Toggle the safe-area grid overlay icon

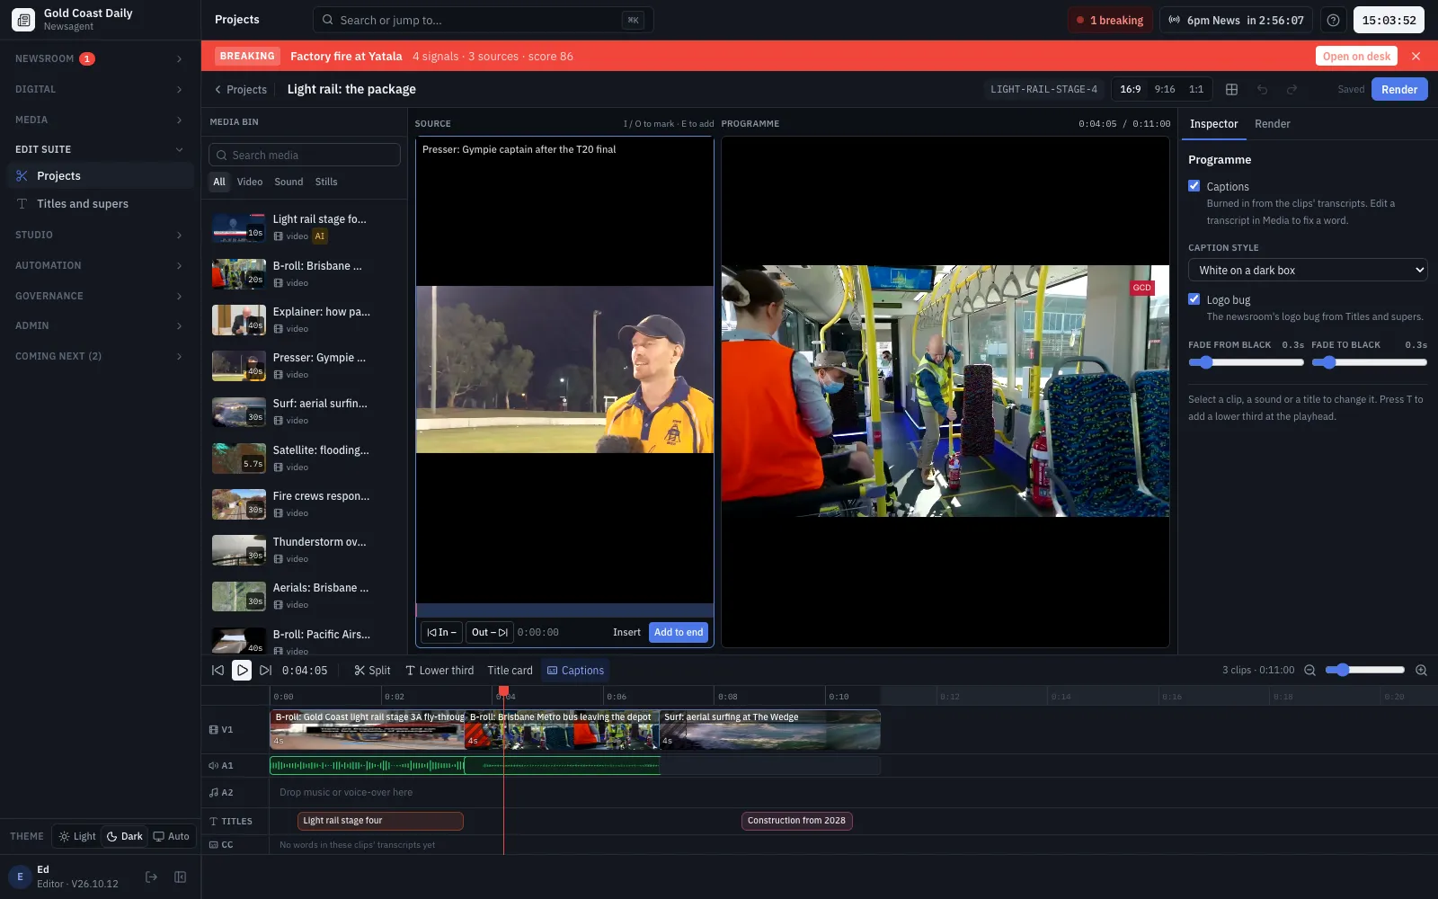tap(1232, 89)
